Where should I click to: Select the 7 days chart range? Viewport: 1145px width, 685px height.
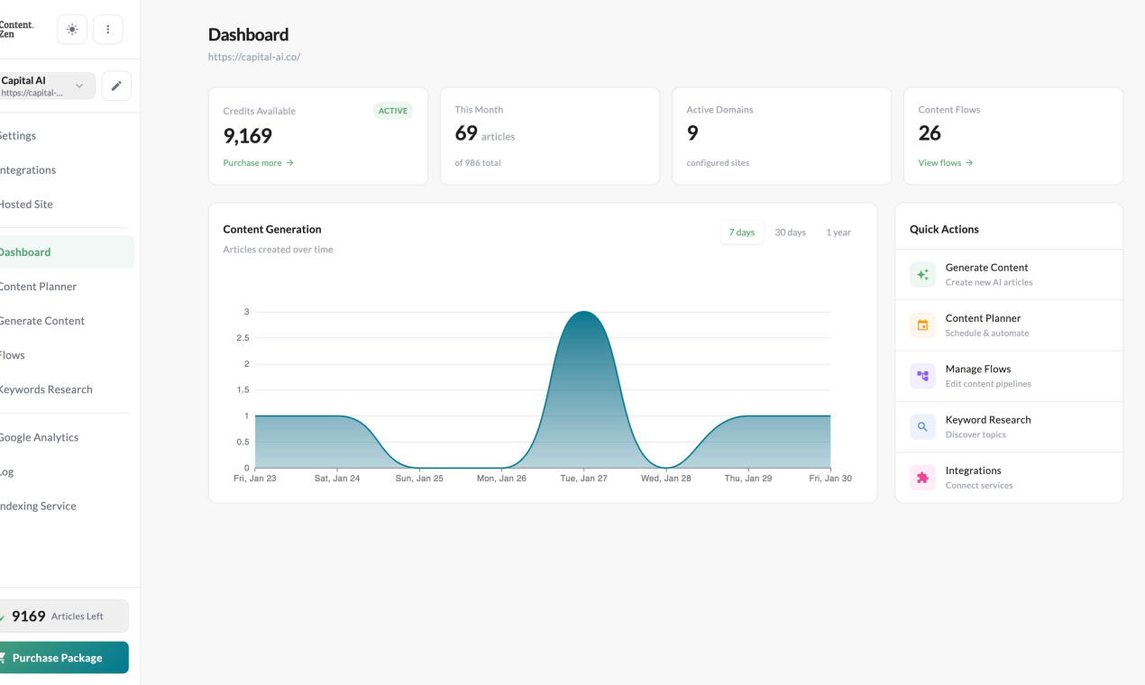point(741,233)
